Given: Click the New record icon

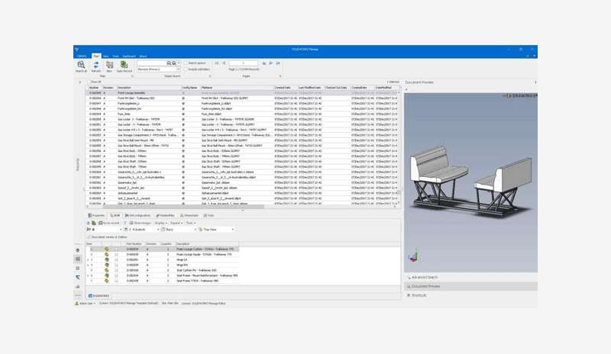Looking at the screenshot, I should [109, 66].
